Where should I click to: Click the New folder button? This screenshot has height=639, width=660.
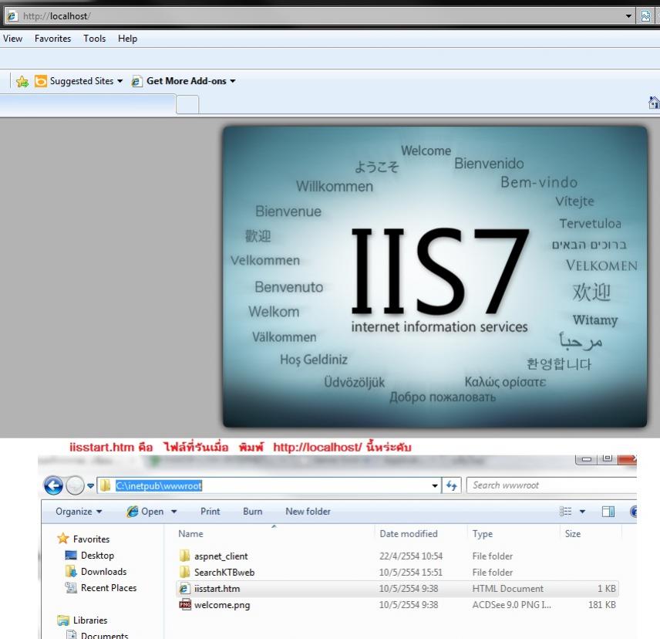click(x=308, y=512)
